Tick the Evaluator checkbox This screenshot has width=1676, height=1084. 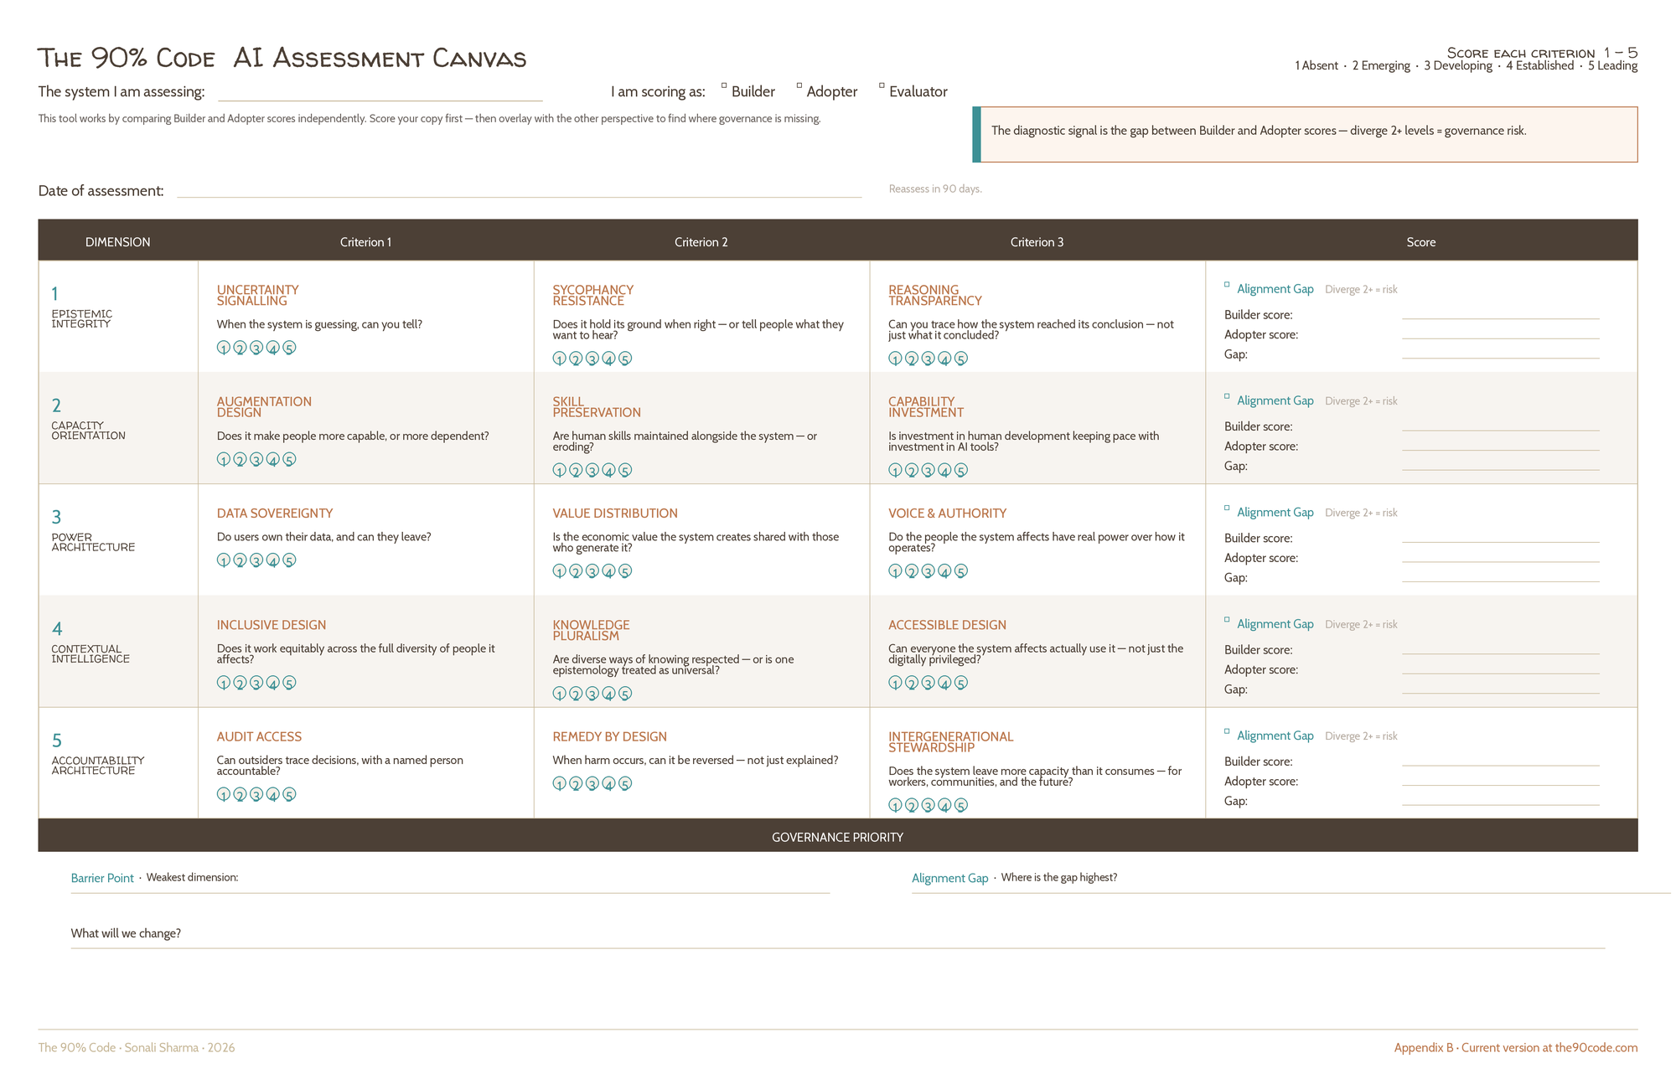pos(882,85)
